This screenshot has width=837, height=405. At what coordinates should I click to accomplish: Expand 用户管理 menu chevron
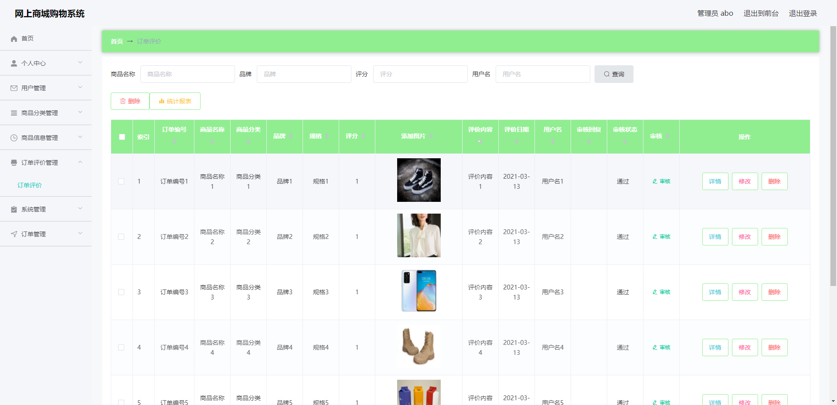pos(80,87)
